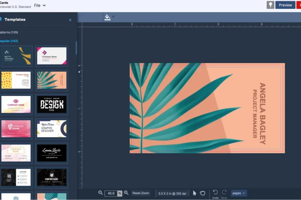Expand the pages dropdown
Image resolution: width=301 pixels, height=200 pixels.
point(239,193)
